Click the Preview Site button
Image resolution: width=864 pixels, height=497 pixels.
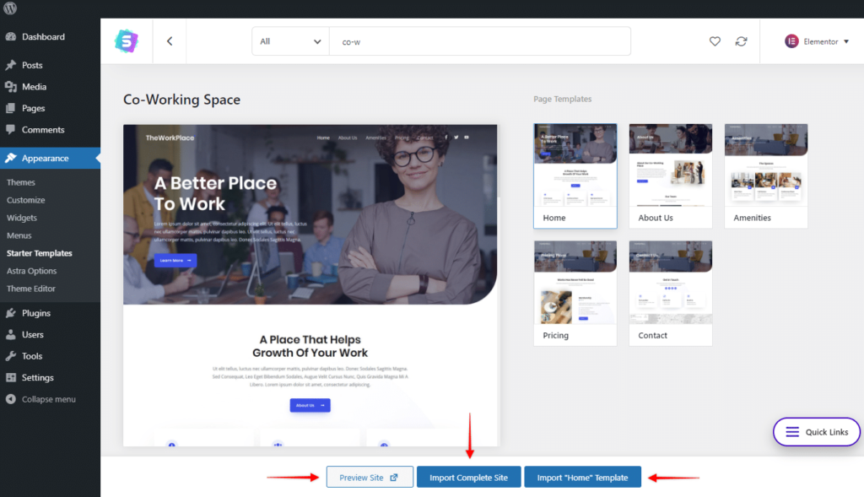[x=369, y=476]
